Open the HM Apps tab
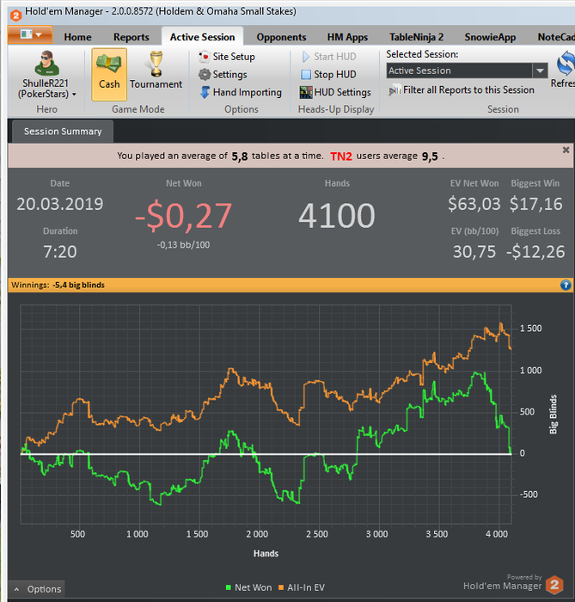 pyautogui.click(x=347, y=37)
